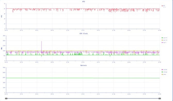This screenshot has width=173, height=101.
Task: Toggle the purple cpu 7 legend entry
Action: [x=164, y=42]
